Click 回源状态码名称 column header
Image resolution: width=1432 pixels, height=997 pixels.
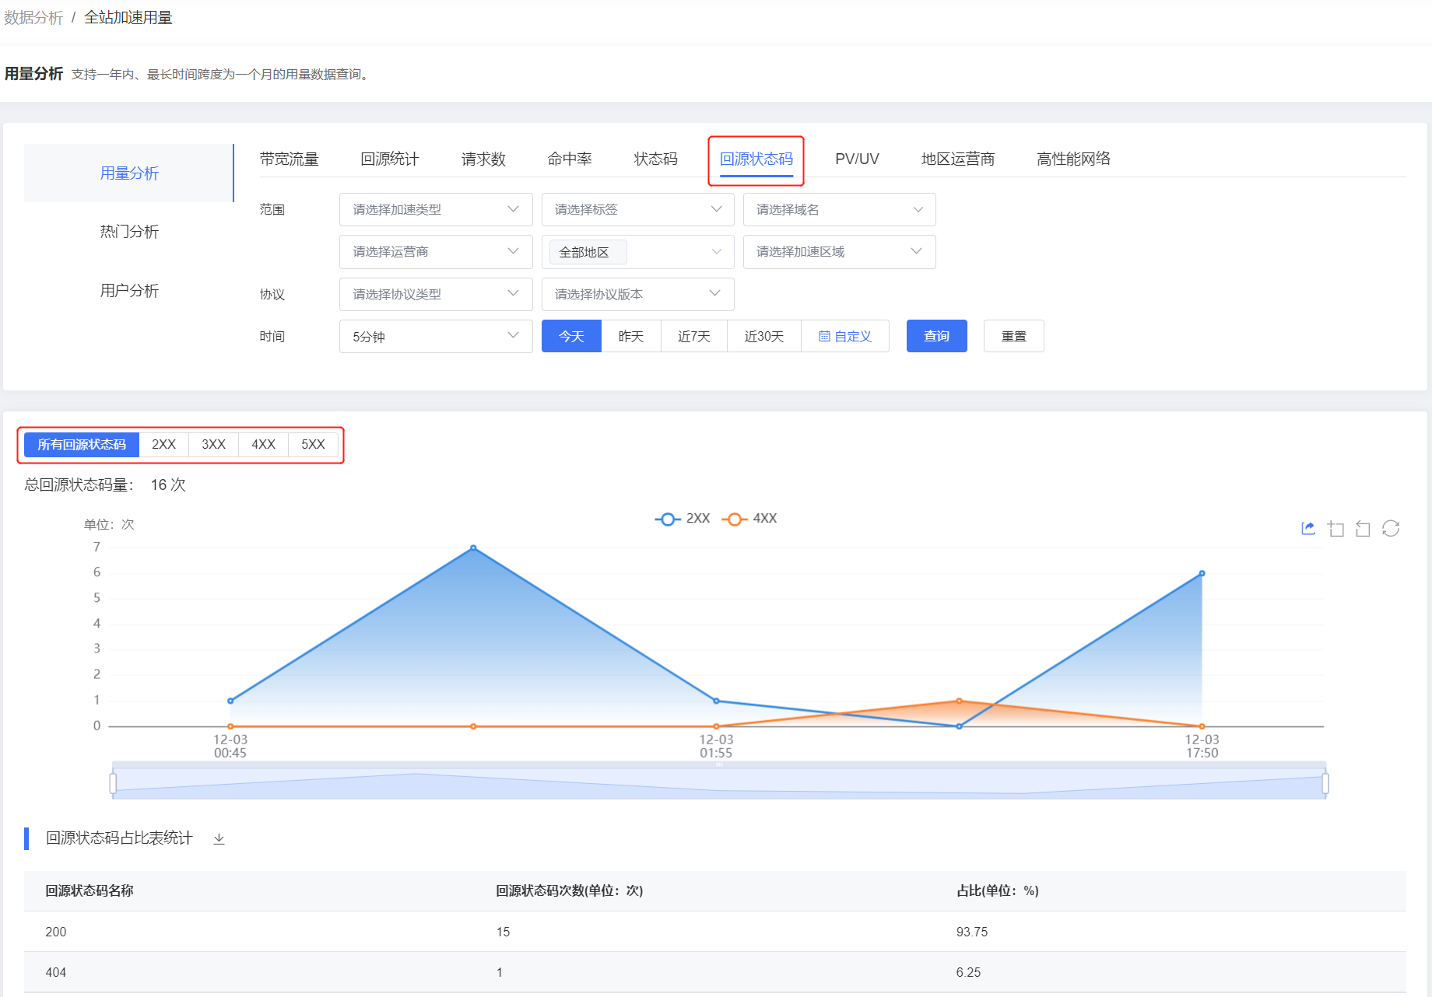click(89, 890)
